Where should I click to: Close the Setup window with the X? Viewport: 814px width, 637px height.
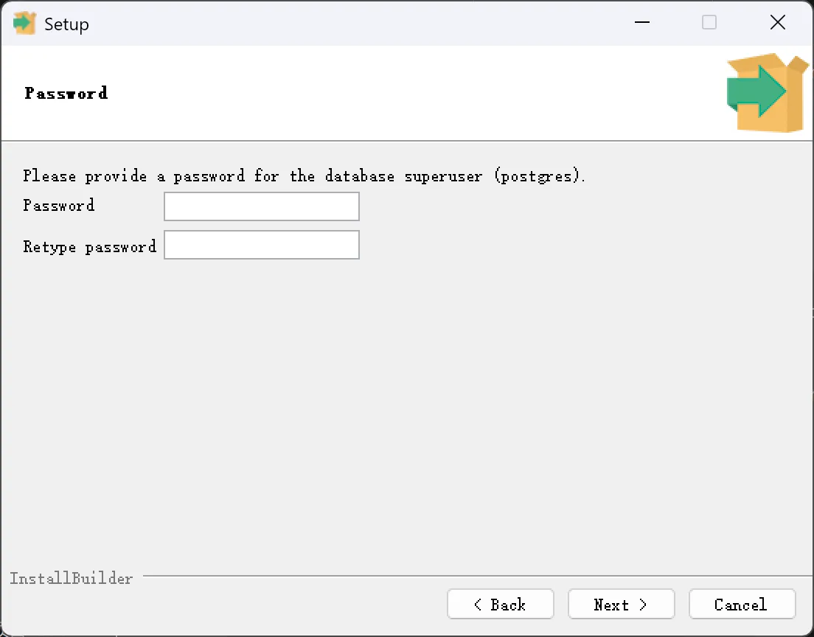coord(778,22)
